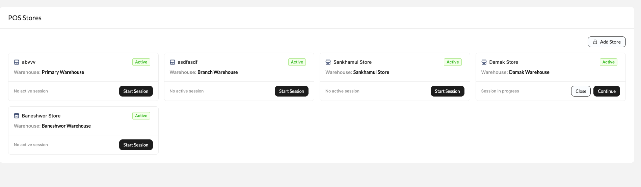Click Active badge on asdfasdf card
This screenshot has height=187, width=641.
(x=297, y=62)
